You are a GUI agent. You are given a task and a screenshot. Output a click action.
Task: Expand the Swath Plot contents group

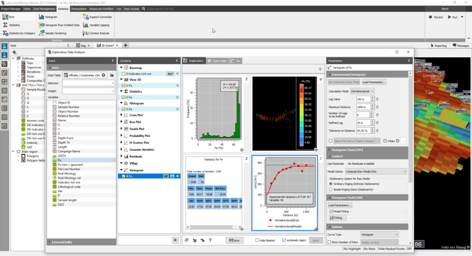[121, 129]
